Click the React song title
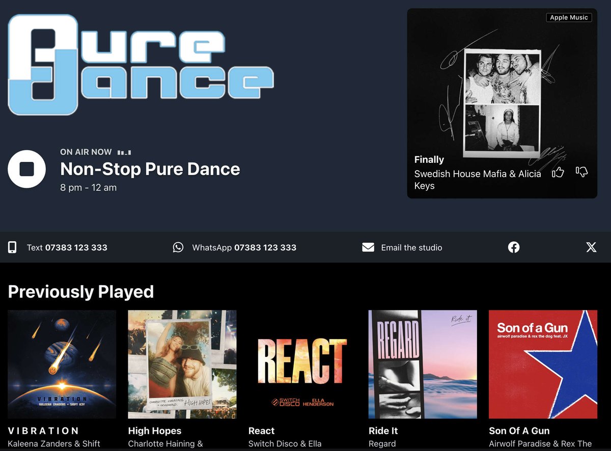 pyautogui.click(x=261, y=431)
